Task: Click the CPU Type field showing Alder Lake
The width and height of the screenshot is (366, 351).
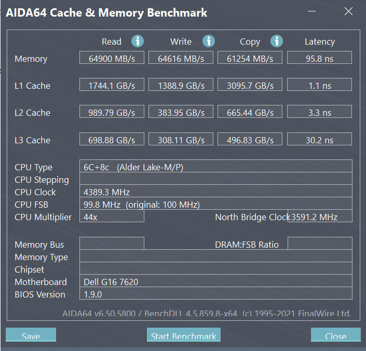Action: (x=215, y=167)
